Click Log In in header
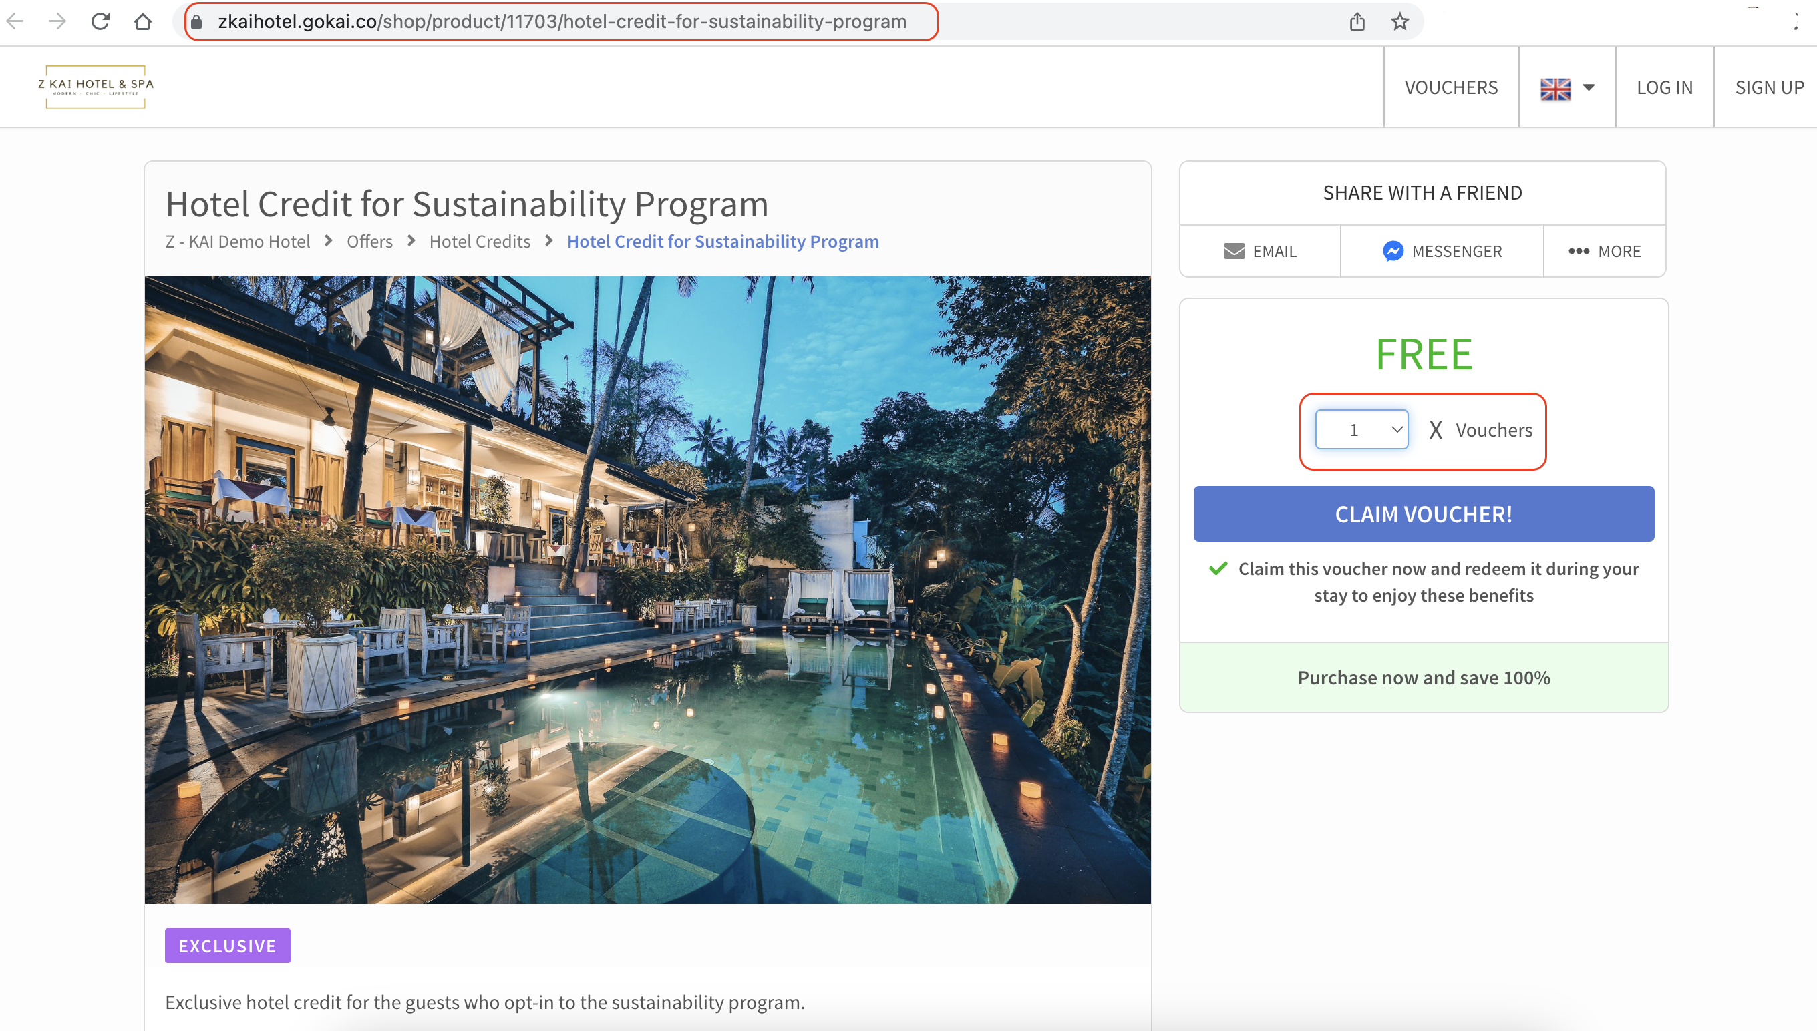The width and height of the screenshot is (1817, 1031). click(x=1664, y=87)
